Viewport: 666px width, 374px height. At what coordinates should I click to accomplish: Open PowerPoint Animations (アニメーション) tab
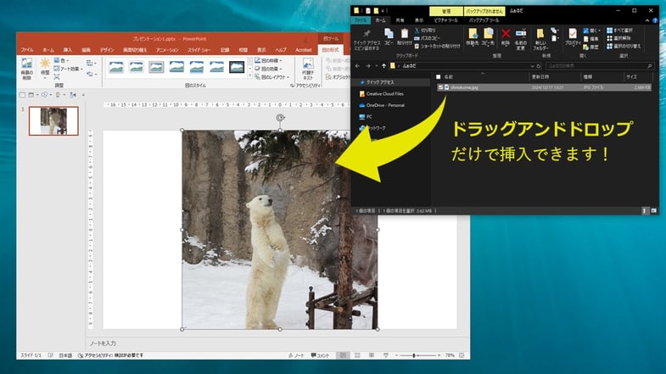(167, 50)
